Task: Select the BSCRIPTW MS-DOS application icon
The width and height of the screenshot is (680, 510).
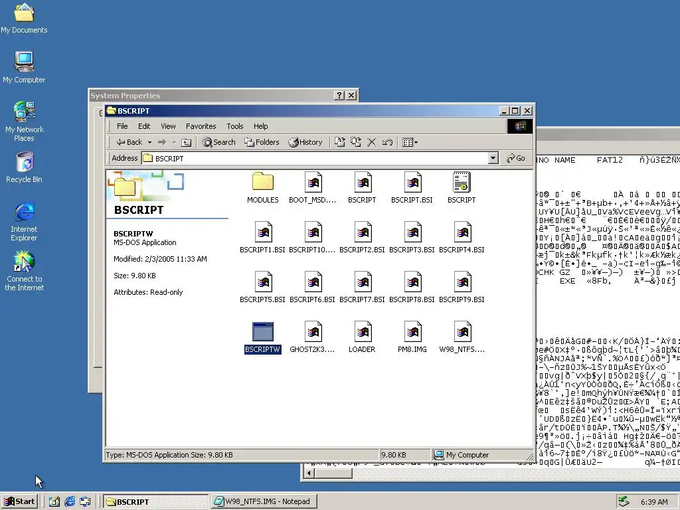Action: pos(263,332)
